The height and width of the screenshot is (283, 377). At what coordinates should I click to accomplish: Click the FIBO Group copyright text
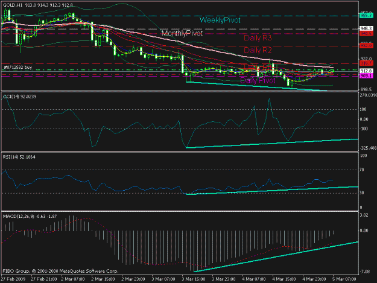point(60,271)
